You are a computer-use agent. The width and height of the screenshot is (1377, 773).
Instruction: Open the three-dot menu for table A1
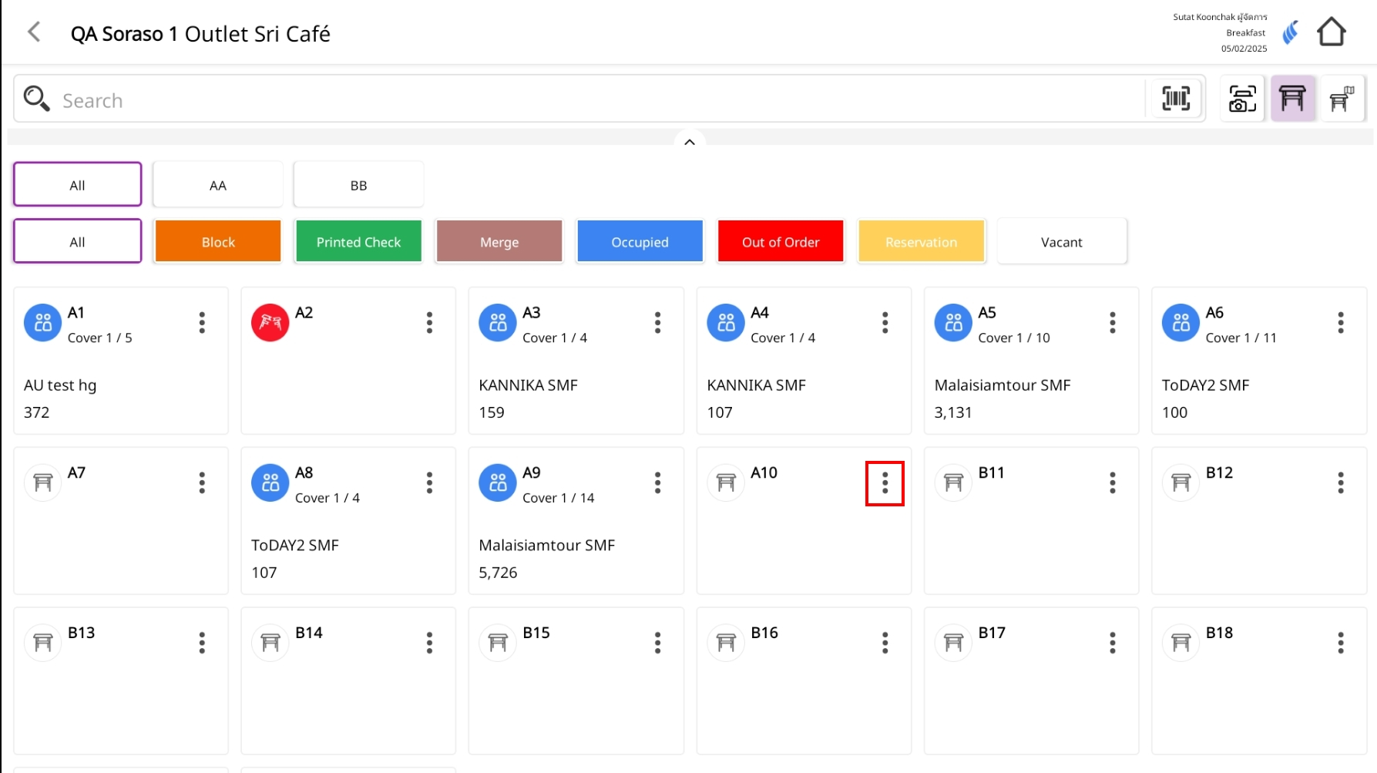pyautogui.click(x=202, y=323)
